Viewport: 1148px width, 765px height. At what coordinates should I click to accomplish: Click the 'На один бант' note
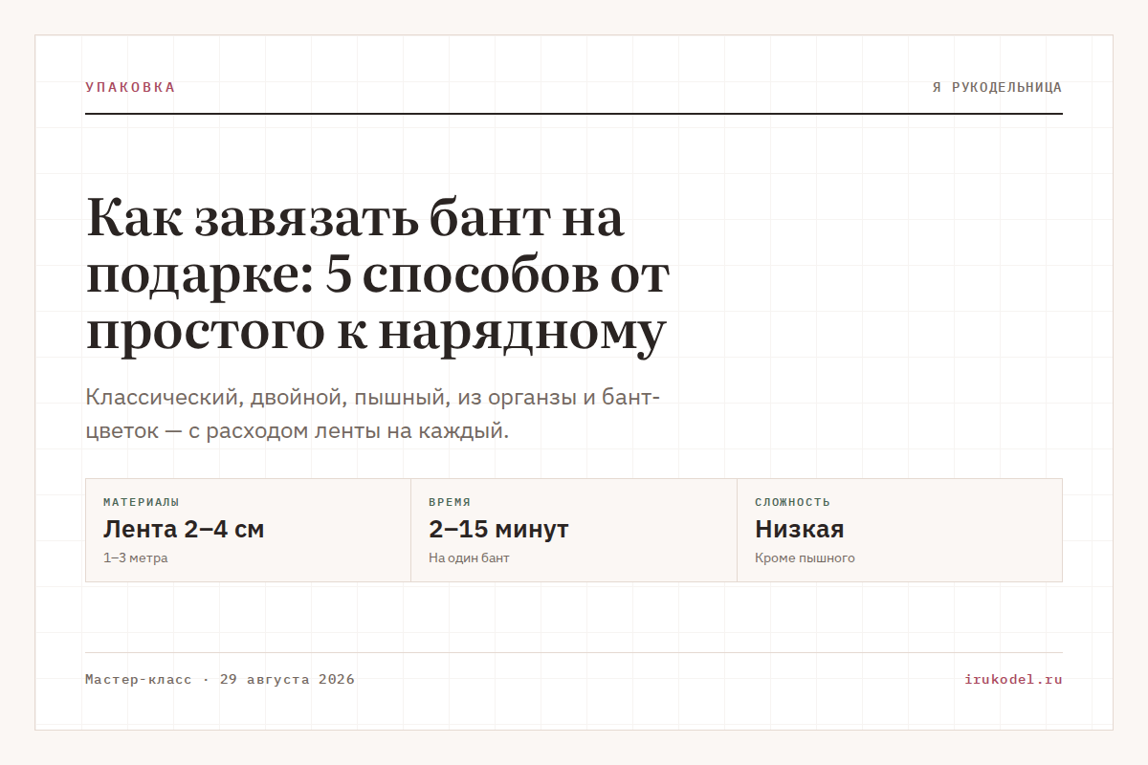(469, 558)
